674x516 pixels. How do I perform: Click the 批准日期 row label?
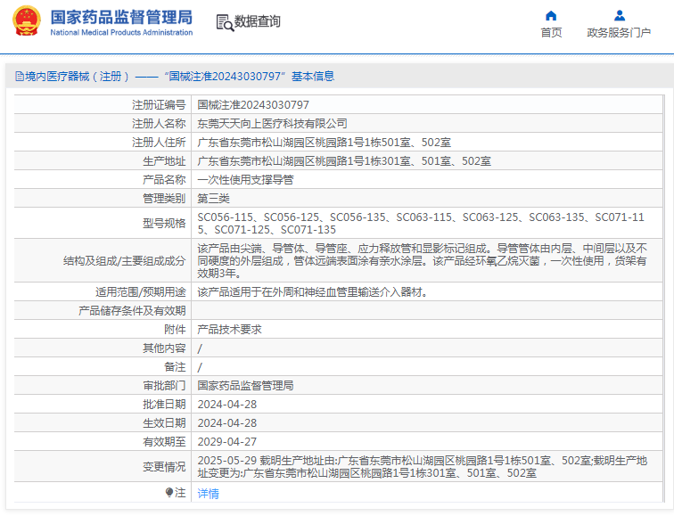164,405
